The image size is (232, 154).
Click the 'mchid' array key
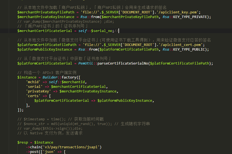click(x=33, y=82)
